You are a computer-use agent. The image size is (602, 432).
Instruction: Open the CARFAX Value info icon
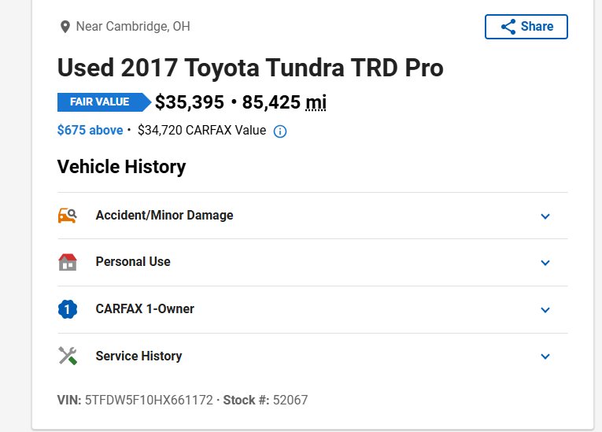[x=280, y=131]
